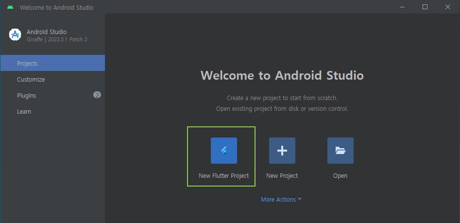This screenshot has height=223, width=460.
Task: Maximize the Android Studio welcome window
Action: [425, 7]
